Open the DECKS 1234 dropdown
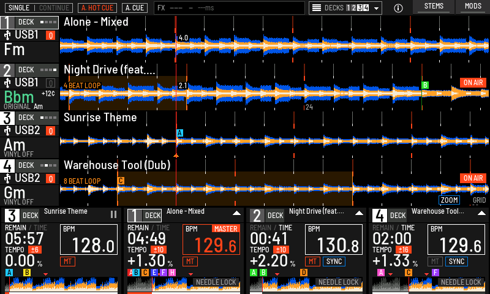This screenshot has height=294, width=490. tap(345, 8)
